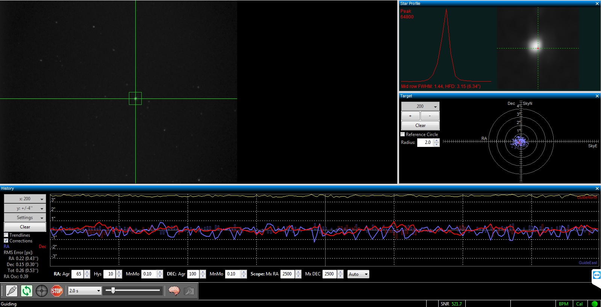The image size is (601, 307).
Task: Click the Tot 0.26 (0.53") RMS value
Action: 23,271
